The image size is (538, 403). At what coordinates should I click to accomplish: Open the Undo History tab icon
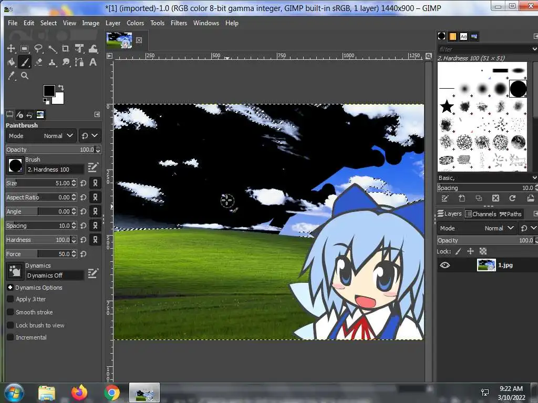tap(30, 114)
